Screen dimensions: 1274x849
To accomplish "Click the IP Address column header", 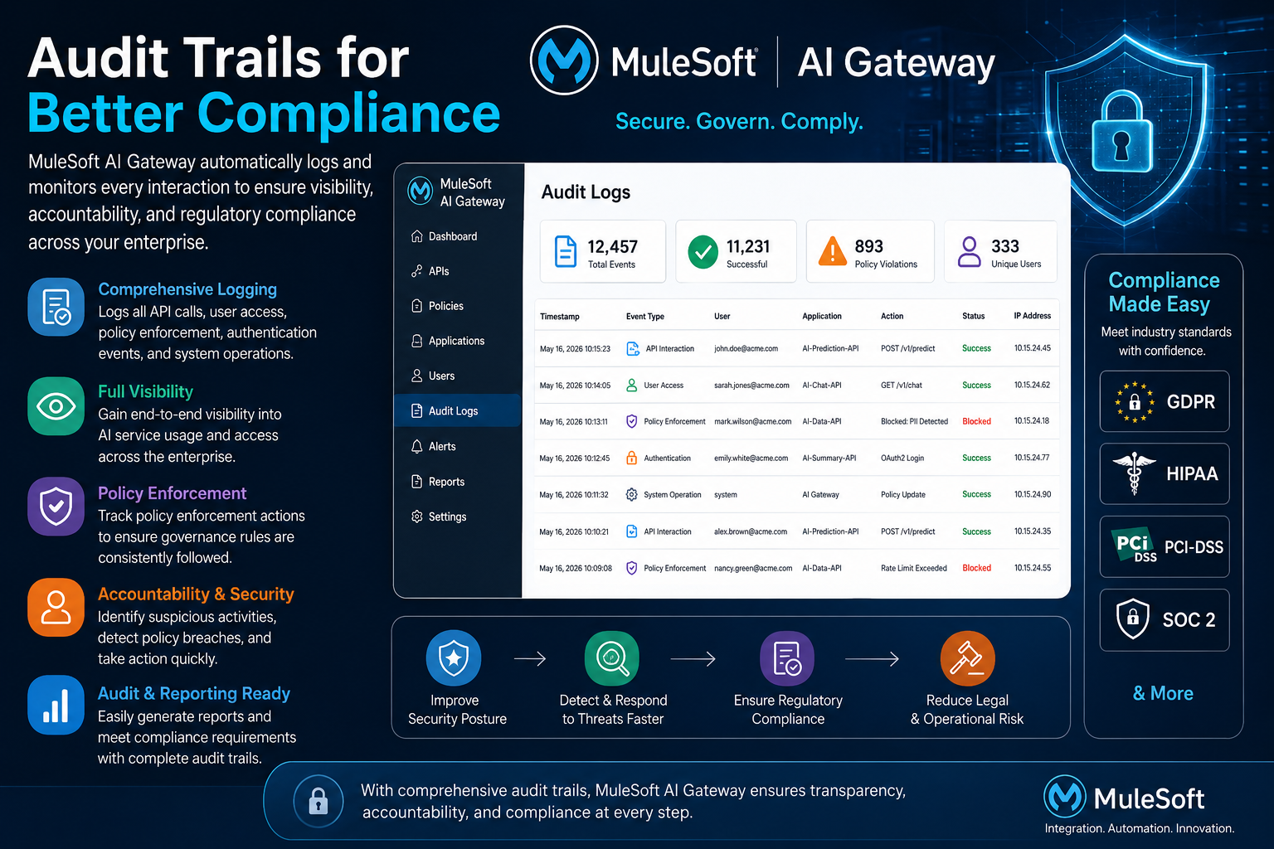I will pos(1033,316).
